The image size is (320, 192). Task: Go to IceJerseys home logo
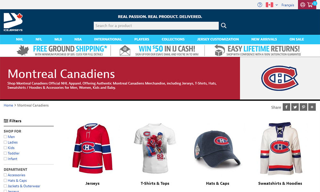coord(13,22)
